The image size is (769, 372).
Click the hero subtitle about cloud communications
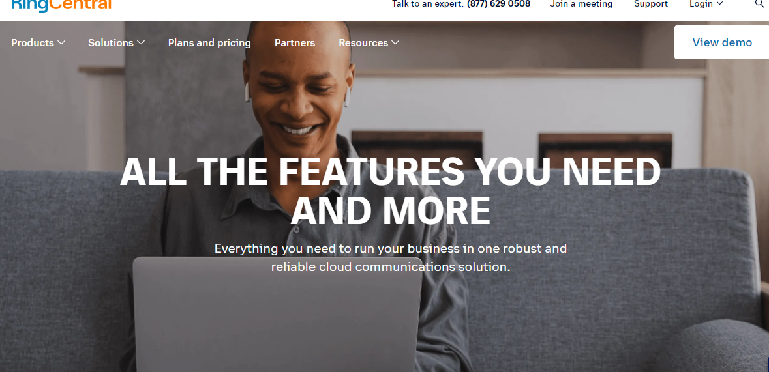click(391, 257)
